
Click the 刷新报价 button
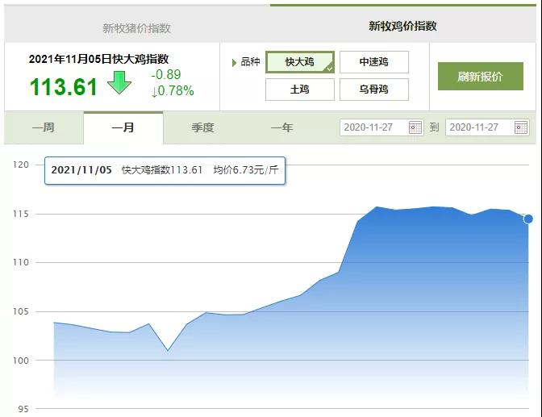point(481,77)
